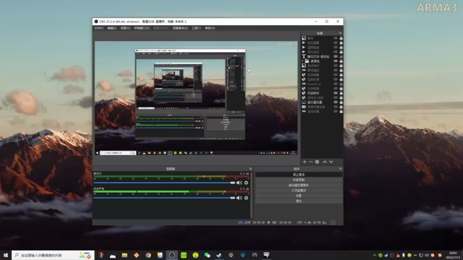This screenshot has width=463, height=260.
Task: Undock the 混音器 mixer panel via its header icon
Action: pyautogui.click(x=251, y=169)
